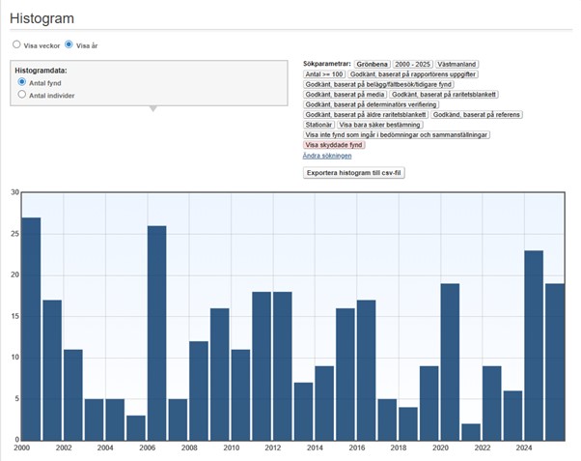Image resolution: width=581 pixels, height=461 pixels.
Task: Click the tallest histogram bar, year 2000
Action: (x=31, y=329)
